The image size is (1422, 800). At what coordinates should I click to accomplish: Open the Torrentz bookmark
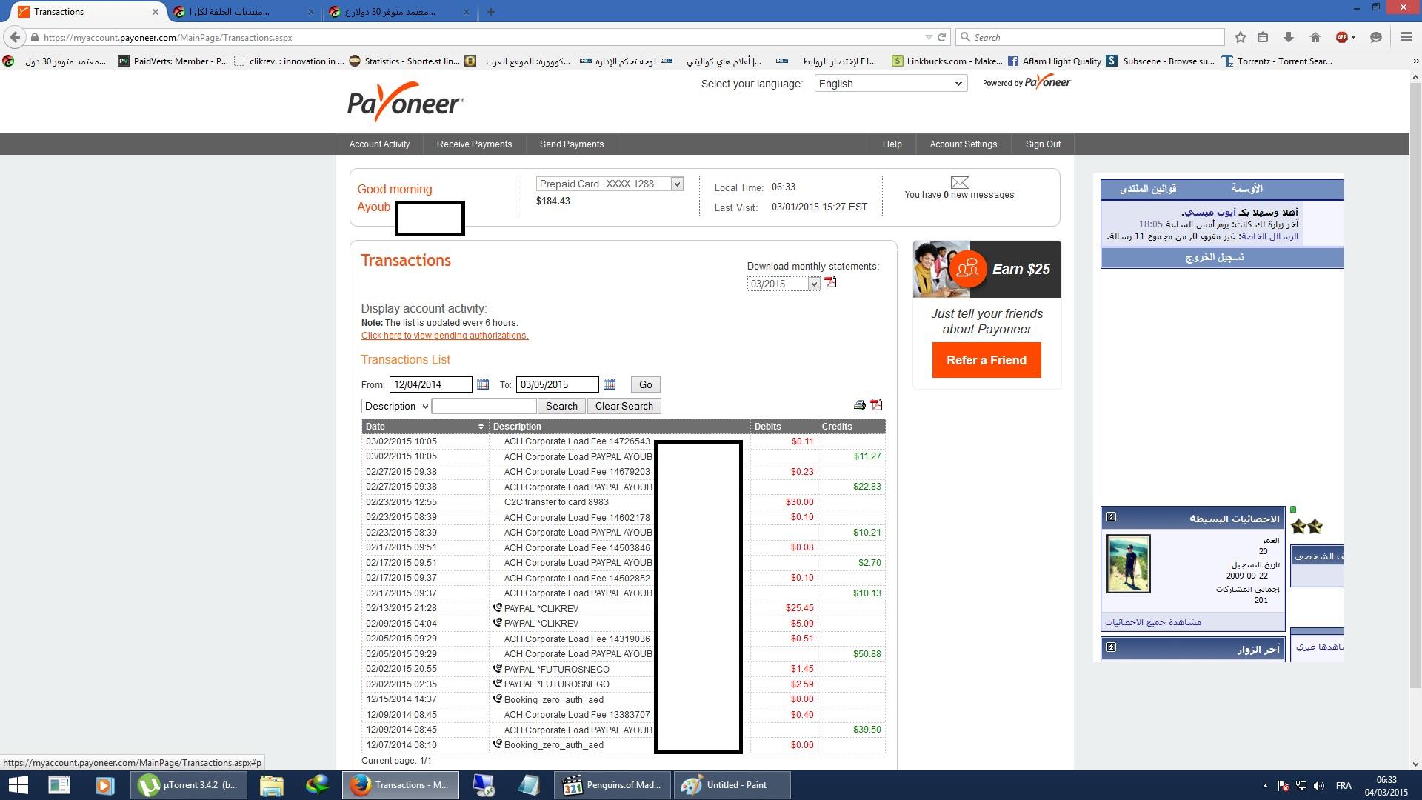point(1278,61)
